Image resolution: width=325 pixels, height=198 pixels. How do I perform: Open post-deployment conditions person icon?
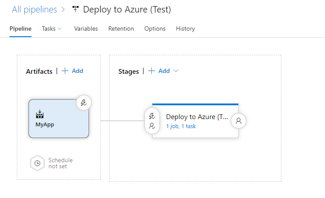tap(238, 121)
